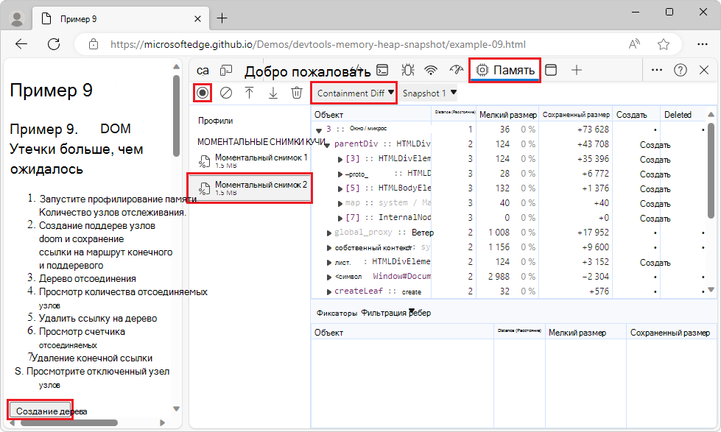The height and width of the screenshot is (432, 721).
Task: Click the Создание дерева button
Action: (x=40, y=411)
